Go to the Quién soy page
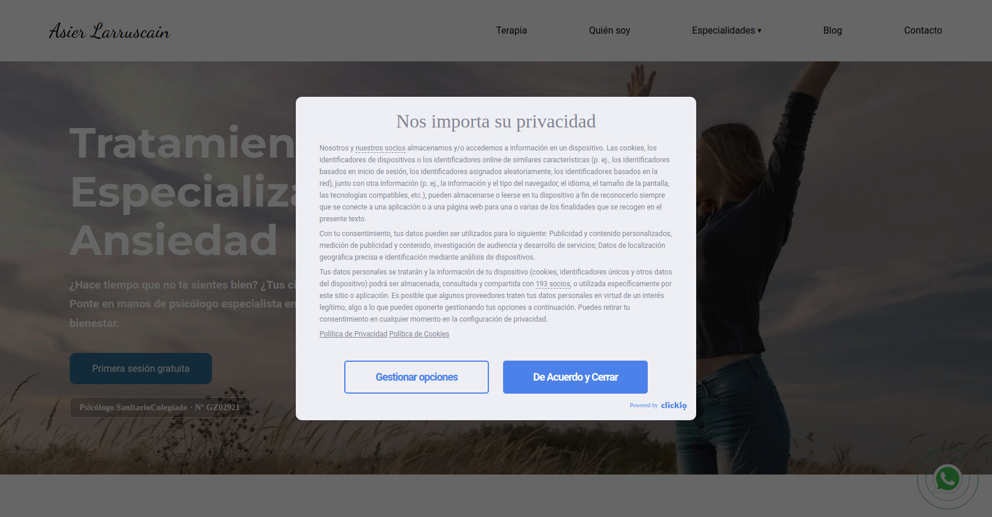 point(609,30)
